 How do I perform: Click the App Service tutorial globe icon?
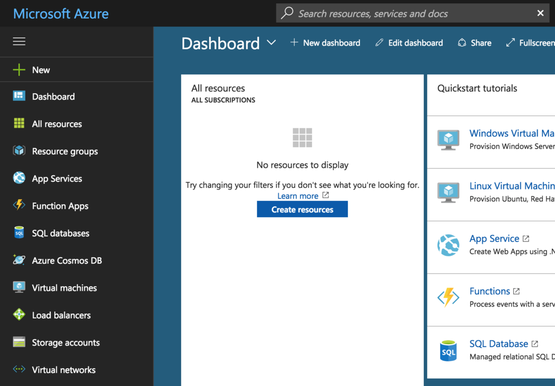pos(448,245)
